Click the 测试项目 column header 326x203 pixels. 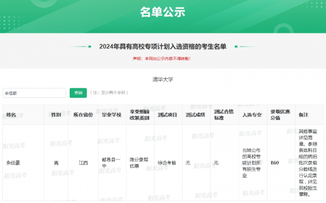167,115
